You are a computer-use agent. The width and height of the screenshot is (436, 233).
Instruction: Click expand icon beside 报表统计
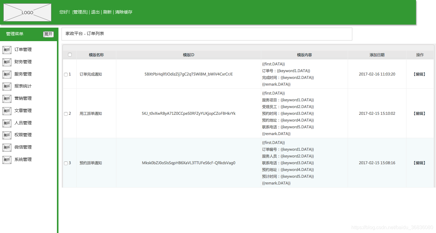pyautogui.click(x=7, y=86)
